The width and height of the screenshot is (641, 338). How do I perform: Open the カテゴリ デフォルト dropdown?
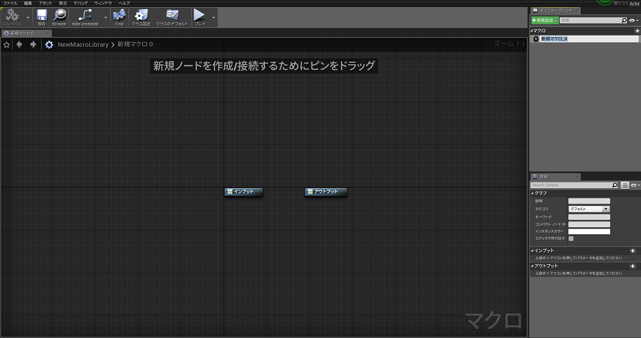coord(589,209)
